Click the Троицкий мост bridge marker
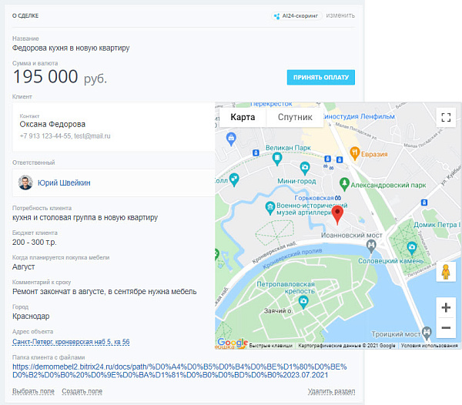Viewport: 462px width, 405px height. 427,333
